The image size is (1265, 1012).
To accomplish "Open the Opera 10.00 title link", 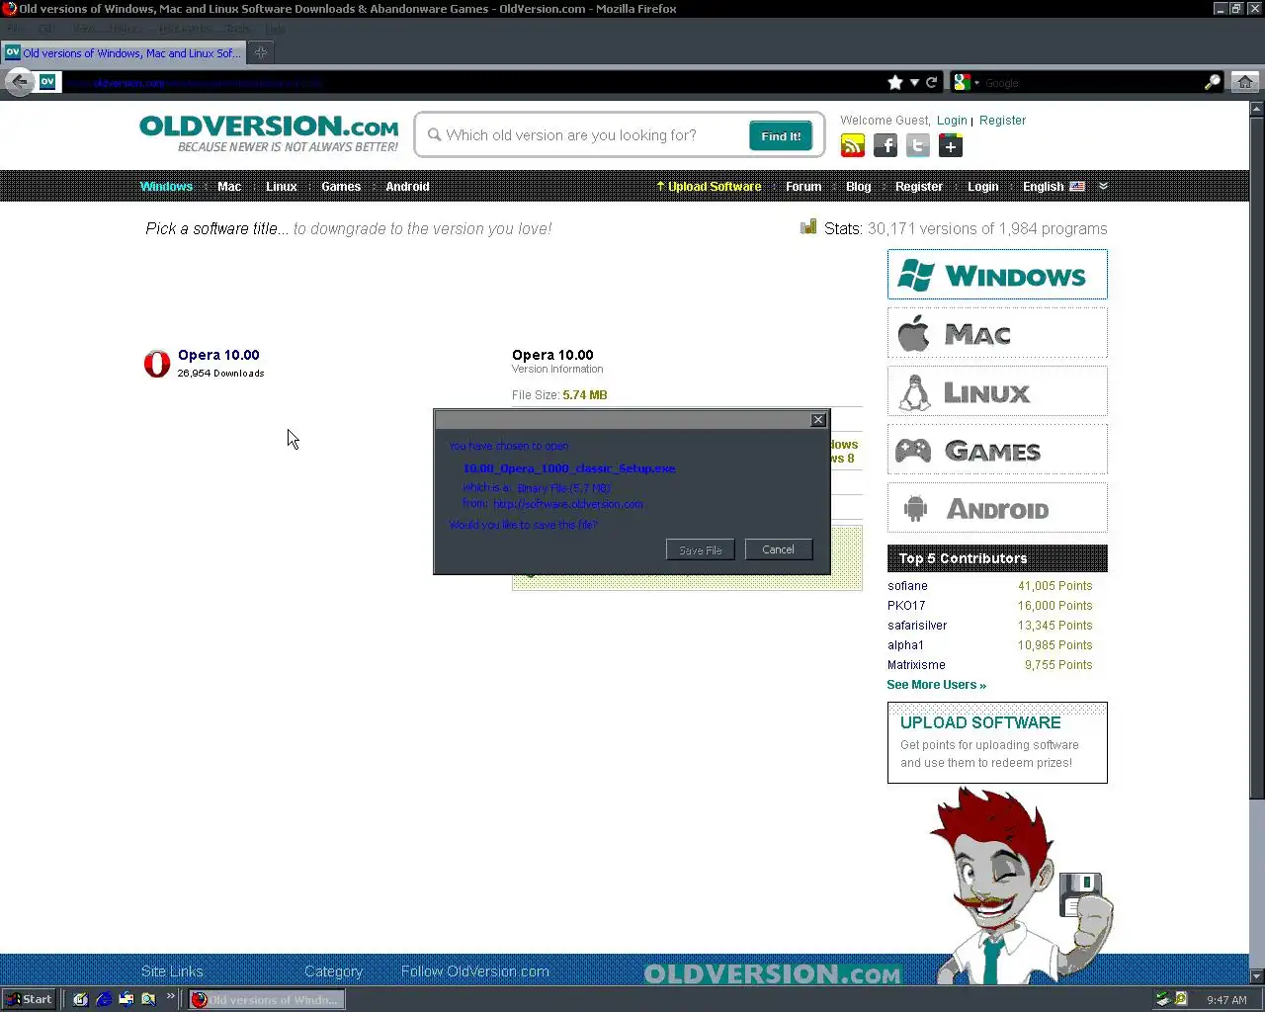I will [218, 355].
